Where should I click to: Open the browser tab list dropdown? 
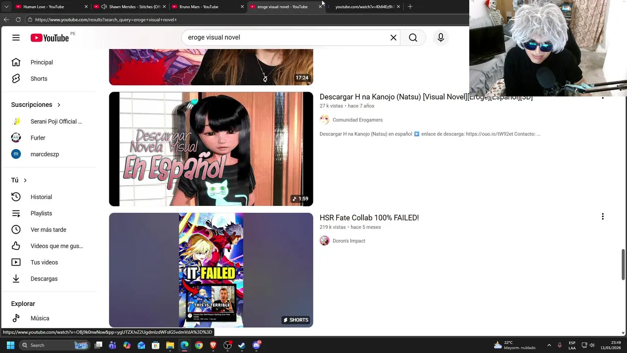6,7
